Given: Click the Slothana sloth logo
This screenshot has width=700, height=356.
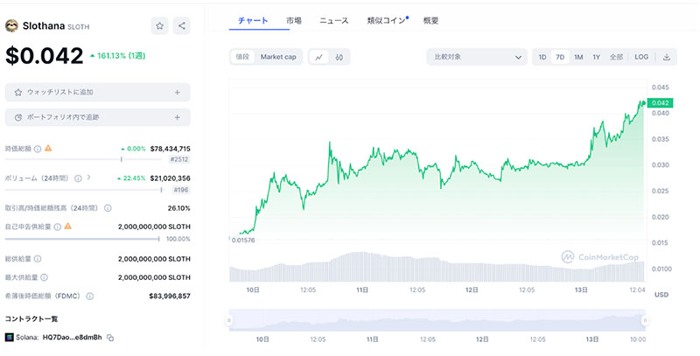Looking at the screenshot, I should tap(11, 26).
